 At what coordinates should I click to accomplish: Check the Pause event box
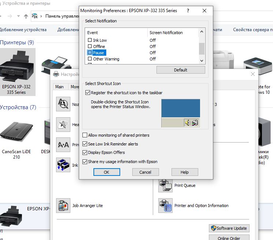pyautogui.click(x=90, y=52)
